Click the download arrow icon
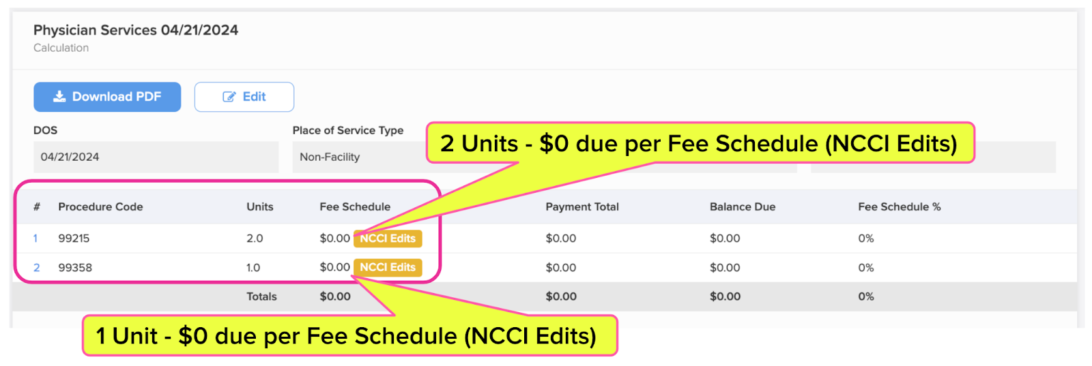The height and width of the screenshot is (366, 1092). pos(60,97)
